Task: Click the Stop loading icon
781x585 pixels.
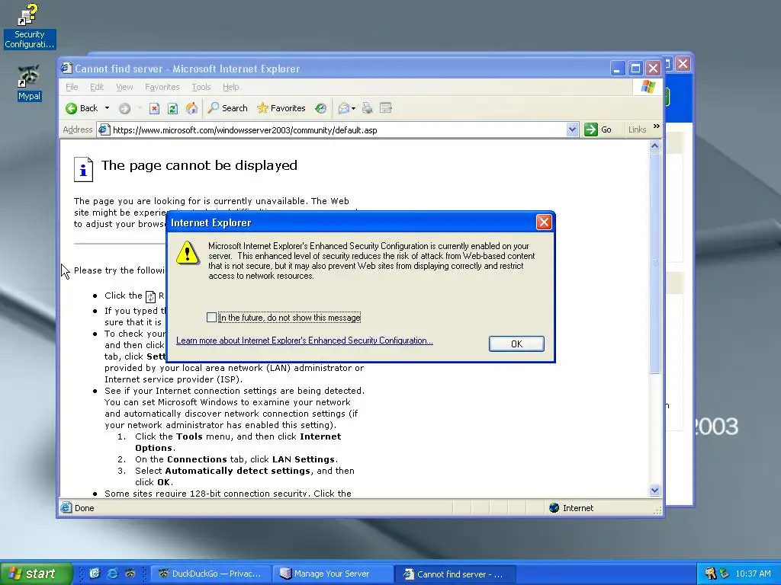Action: (154, 108)
